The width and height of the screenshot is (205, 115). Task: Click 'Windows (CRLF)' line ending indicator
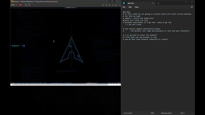pyautogui.click(x=167, y=113)
